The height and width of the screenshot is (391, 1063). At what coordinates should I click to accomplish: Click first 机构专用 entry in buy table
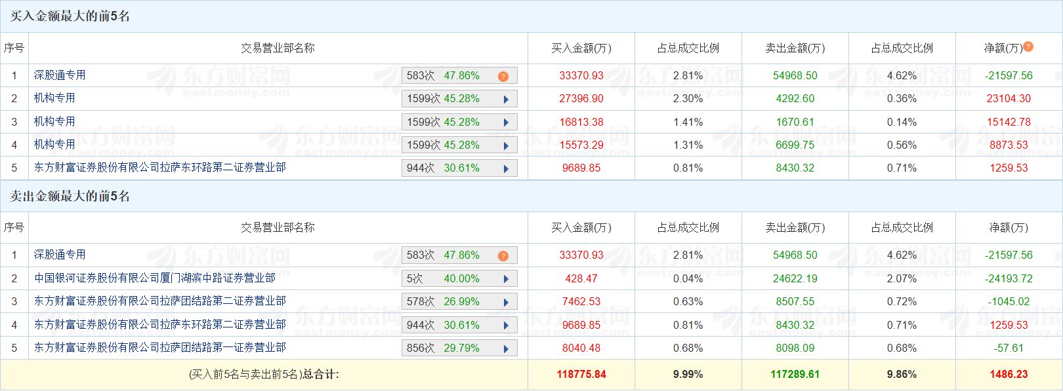[54, 98]
